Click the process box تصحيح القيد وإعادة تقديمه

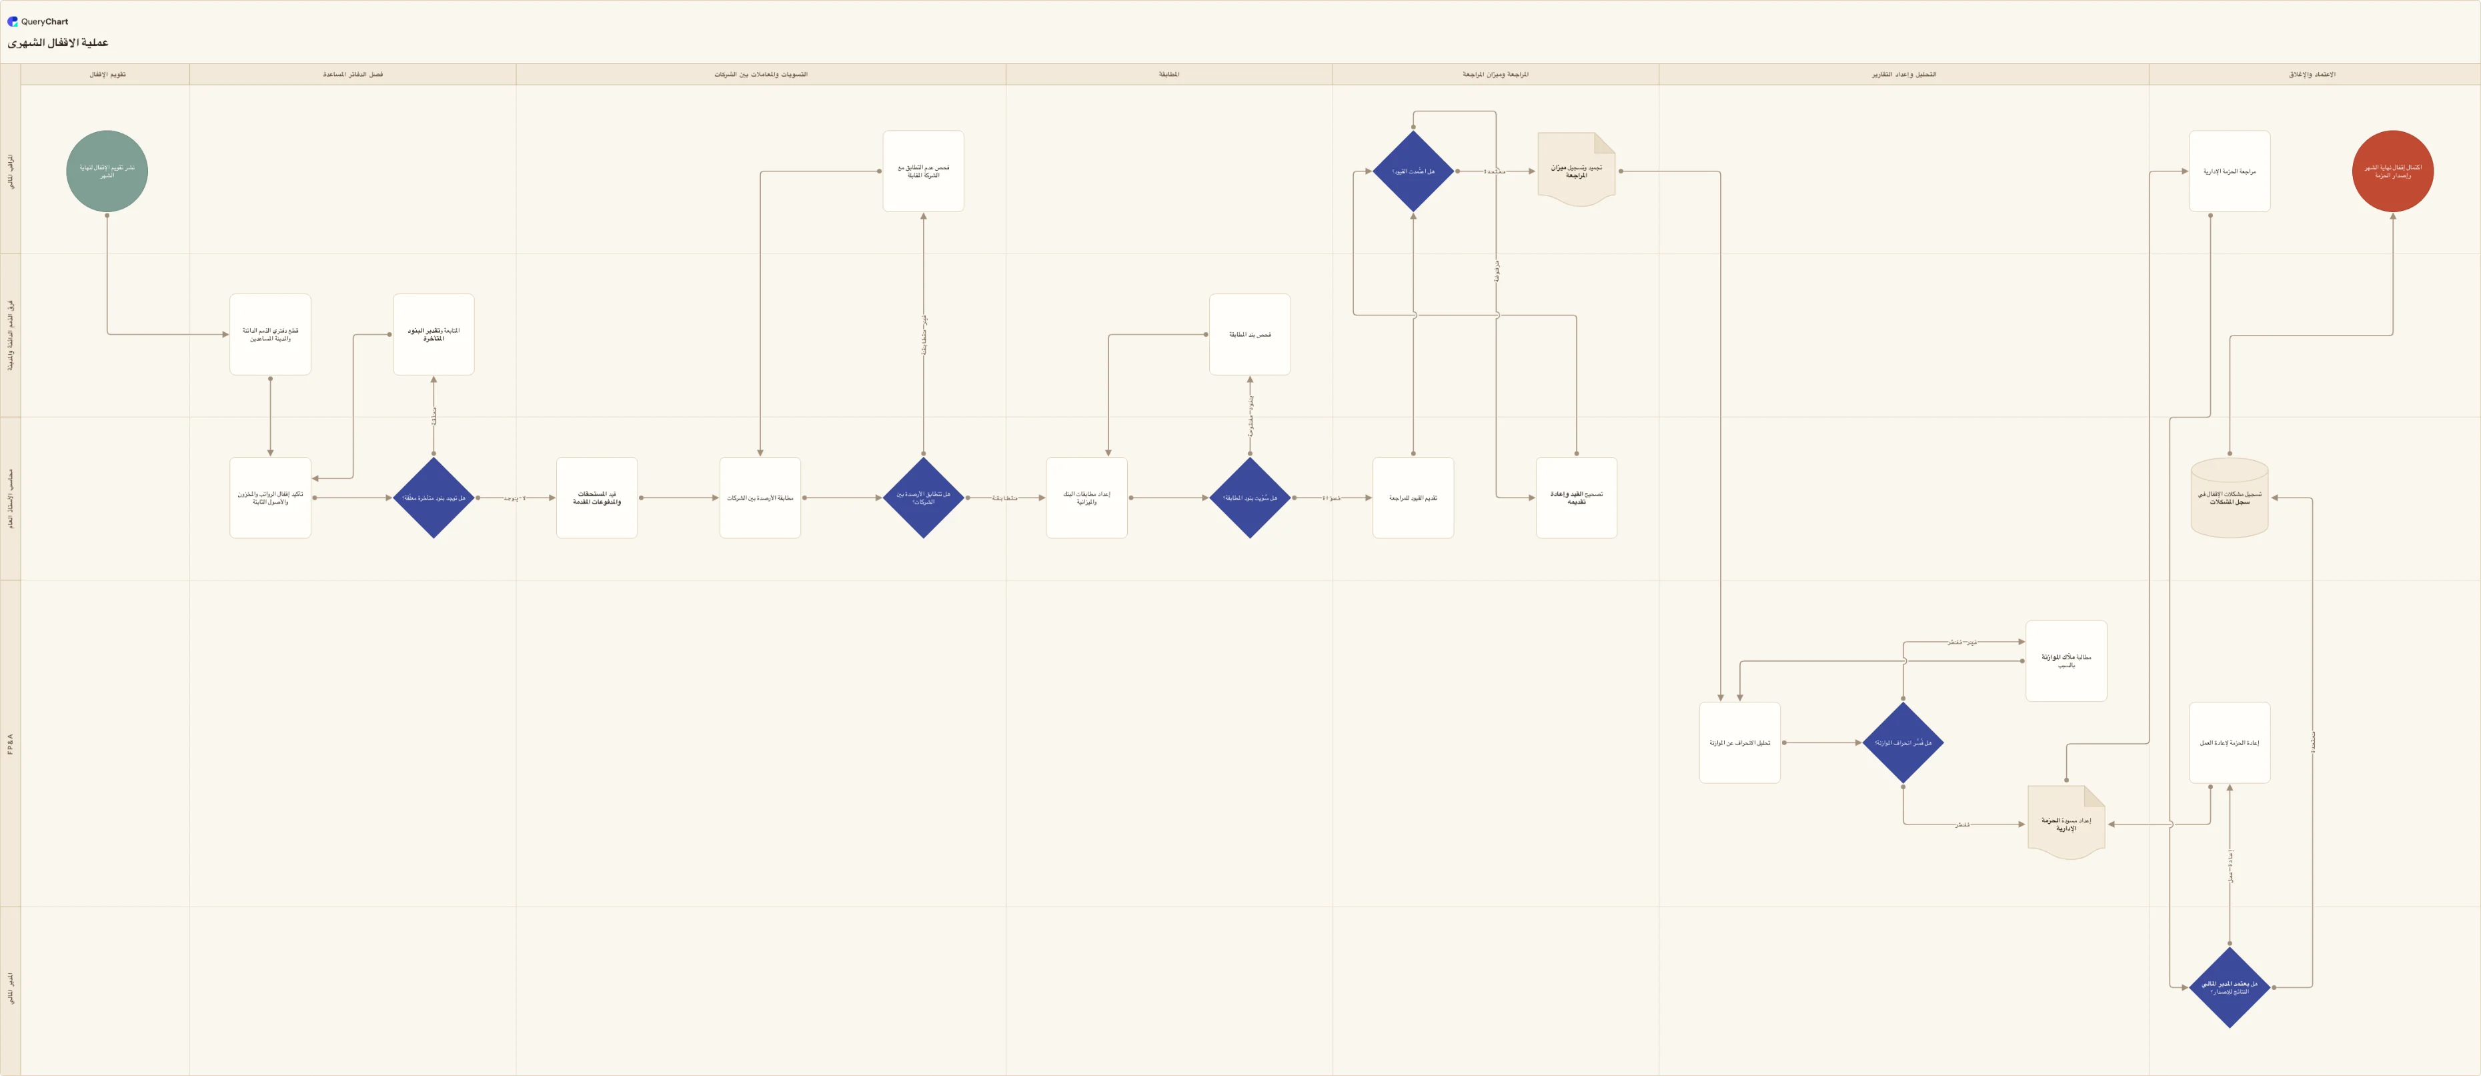[1577, 498]
